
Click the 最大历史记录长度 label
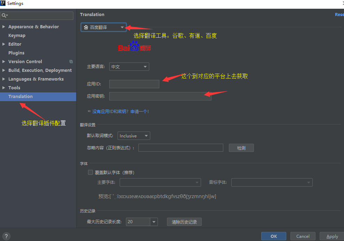click(104, 222)
